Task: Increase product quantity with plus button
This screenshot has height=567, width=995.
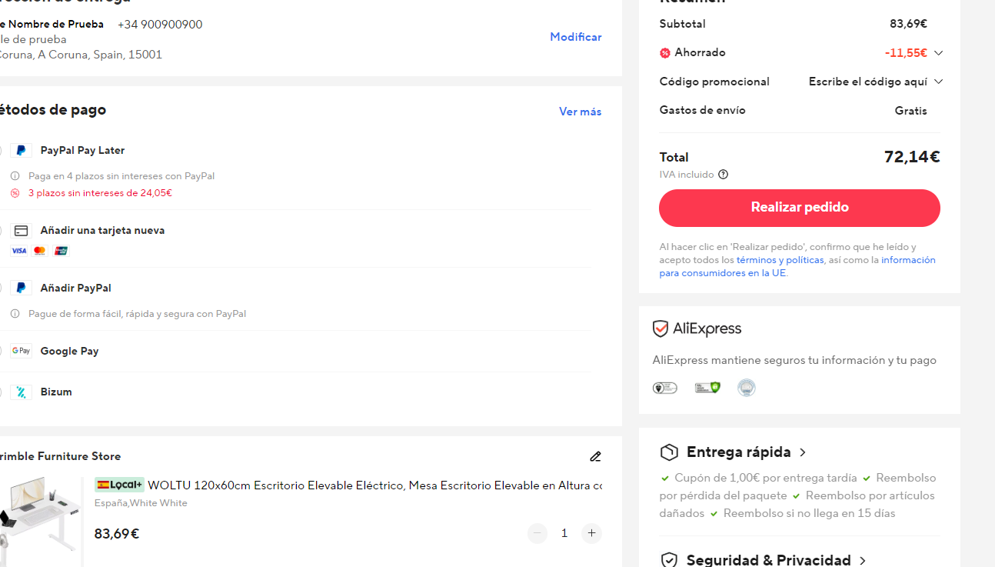Action: click(591, 533)
